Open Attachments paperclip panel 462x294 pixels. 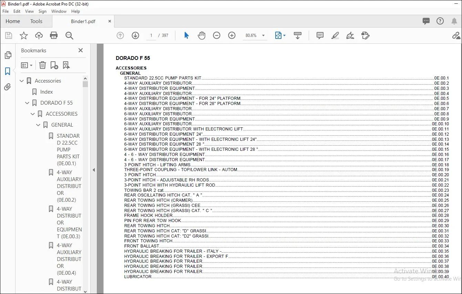[8, 87]
